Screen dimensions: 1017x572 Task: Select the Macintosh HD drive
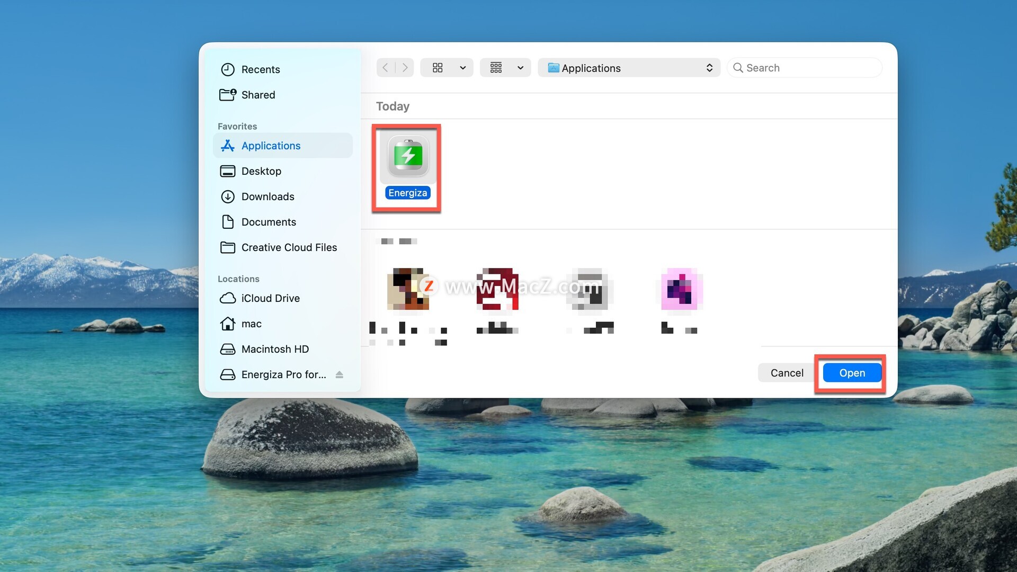point(274,349)
